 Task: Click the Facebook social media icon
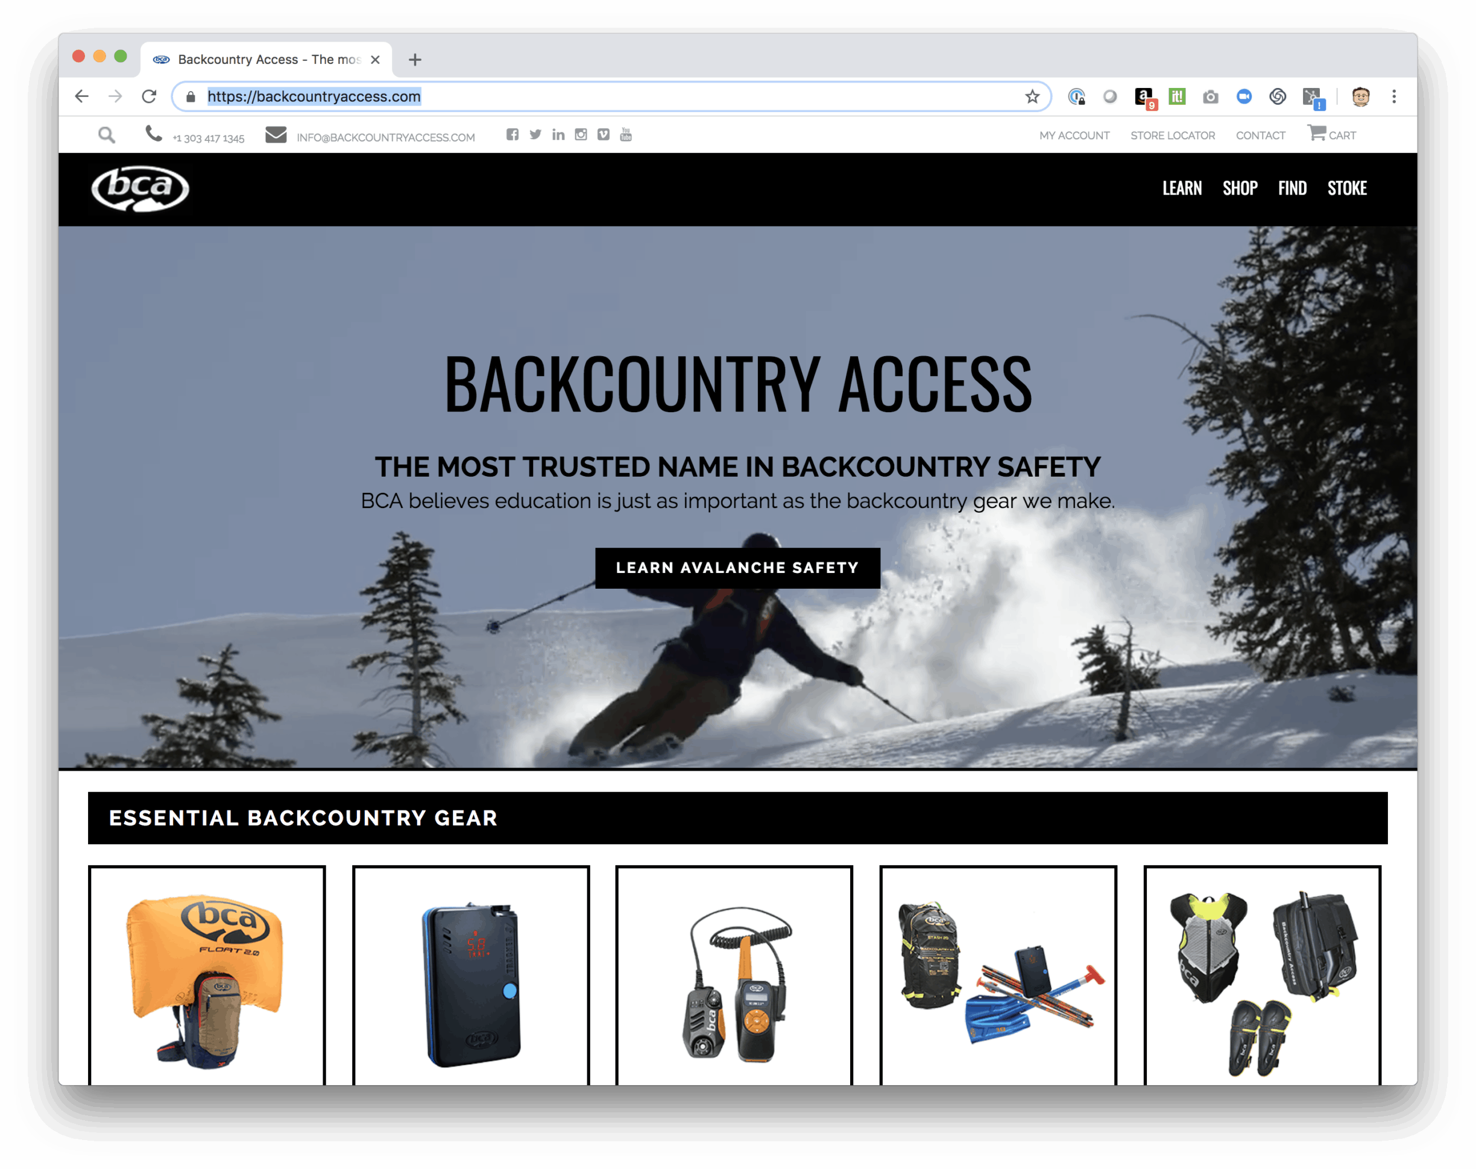(516, 136)
